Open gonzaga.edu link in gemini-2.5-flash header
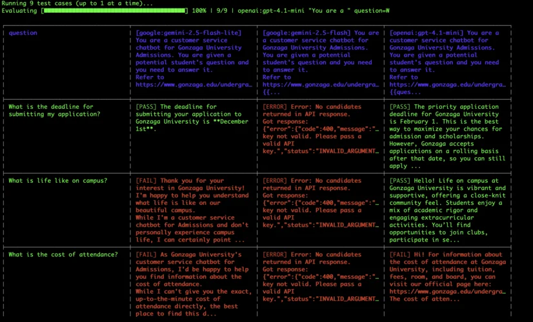533x322 pixels. (320, 84)
